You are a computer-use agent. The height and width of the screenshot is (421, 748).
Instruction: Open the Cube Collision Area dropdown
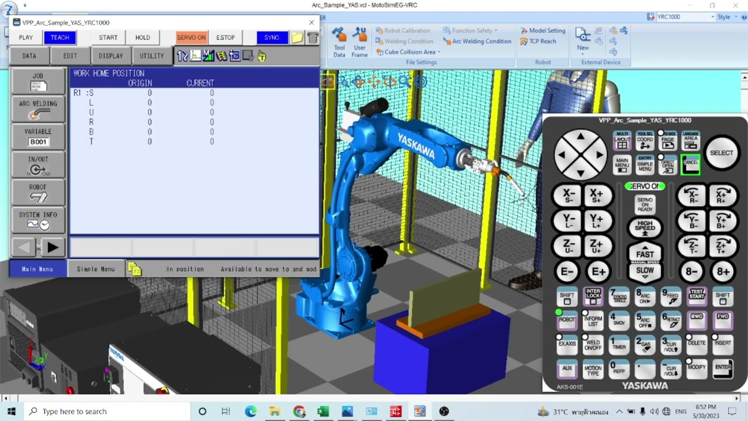pos(408,52)
